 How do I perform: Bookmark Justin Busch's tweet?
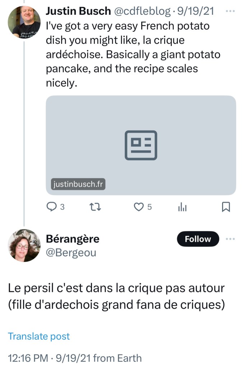[x=226, y=207]
